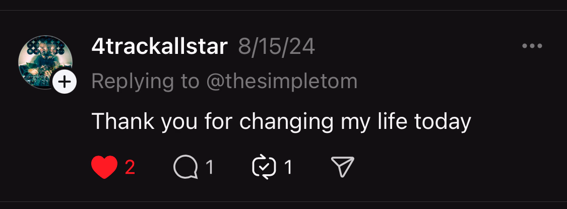Open the thread from the post text
This screenshot has width=567, height=209.
pyautogui.click(x=281, y=121)
